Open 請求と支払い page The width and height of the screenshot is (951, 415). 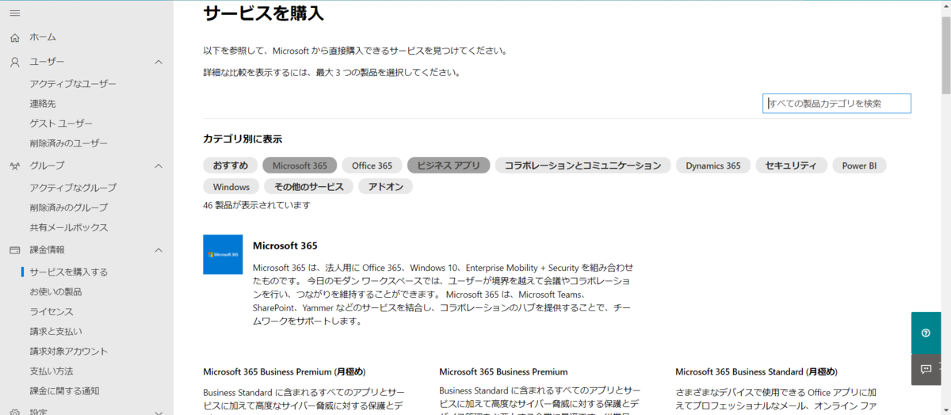55,331
